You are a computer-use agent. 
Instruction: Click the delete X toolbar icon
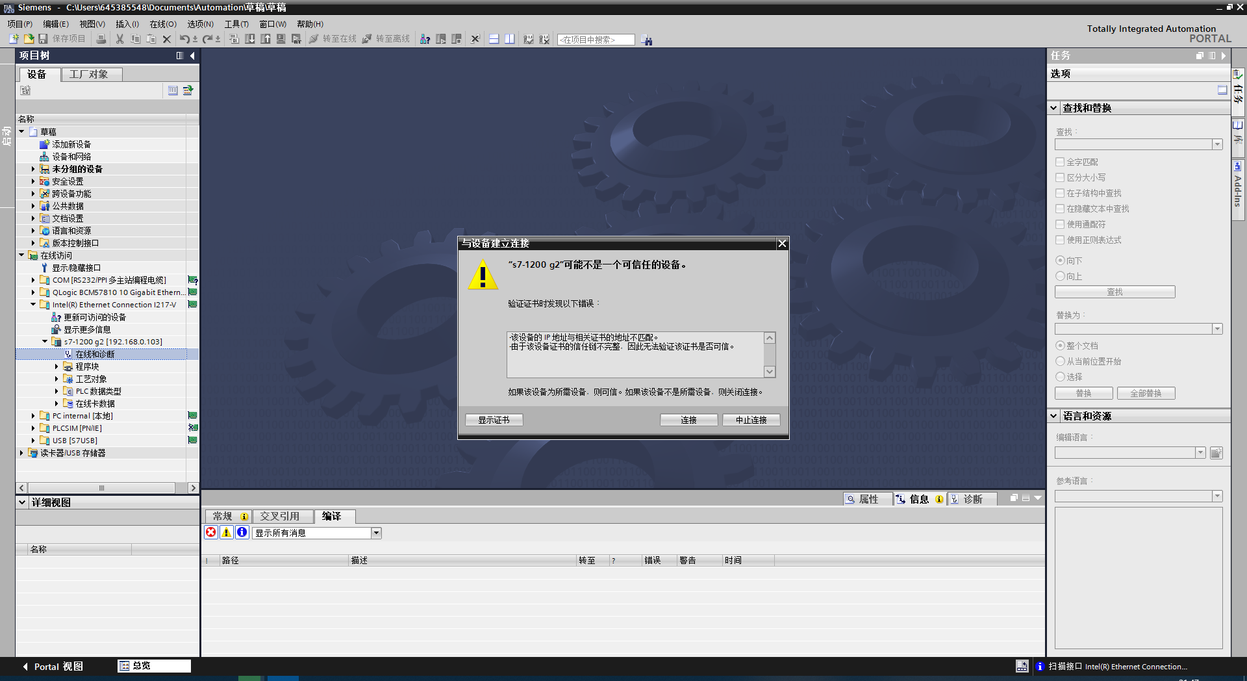pyautogui.click(x=167, y=39)
